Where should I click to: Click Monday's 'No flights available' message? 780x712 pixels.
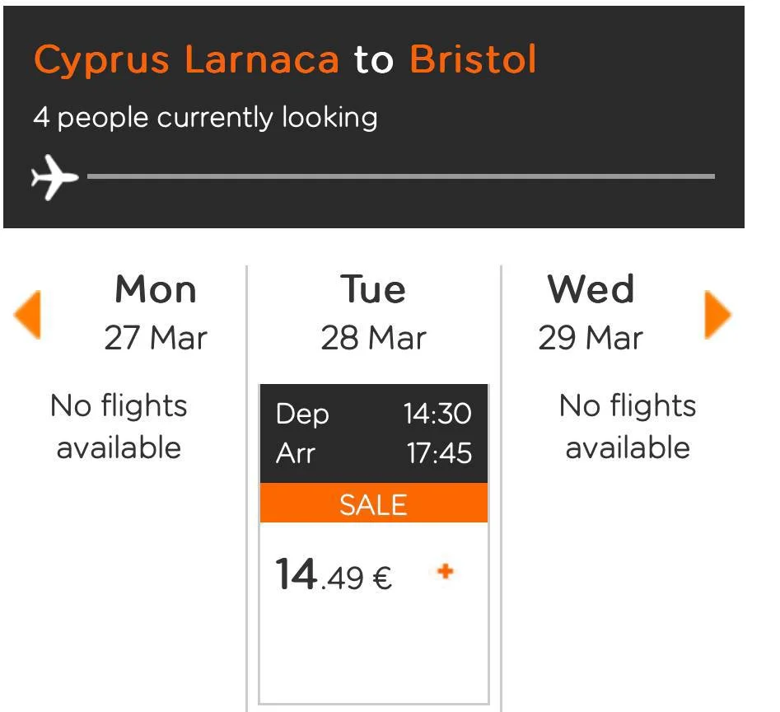119,427
